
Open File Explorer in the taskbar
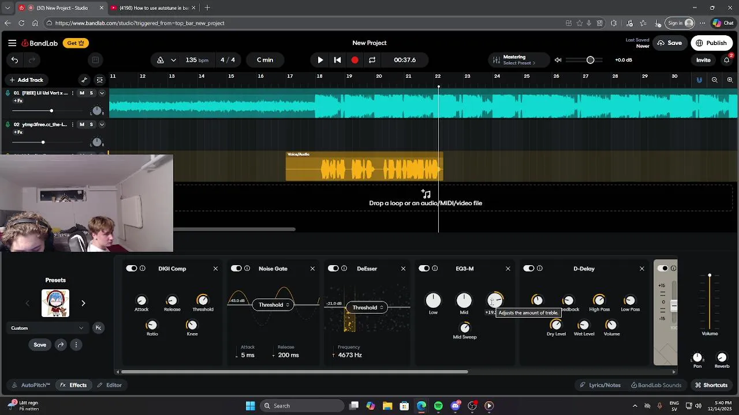point(387,406)
